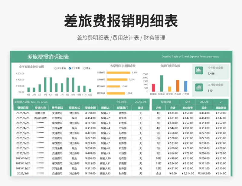Select the 无 remark in 2025/1/26 row

click(x=141, y=113)
